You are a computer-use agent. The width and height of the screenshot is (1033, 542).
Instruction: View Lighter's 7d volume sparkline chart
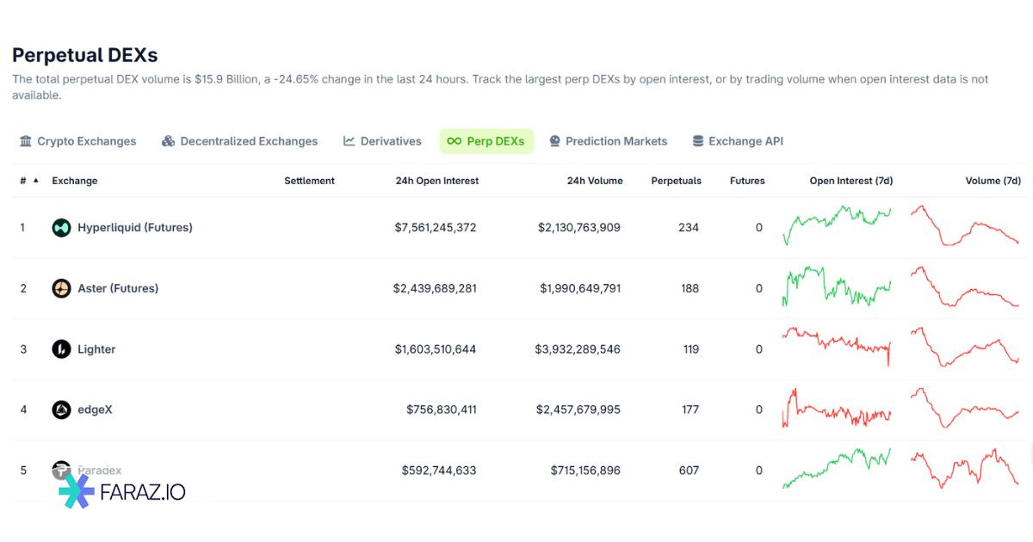[x=964, y=348]
